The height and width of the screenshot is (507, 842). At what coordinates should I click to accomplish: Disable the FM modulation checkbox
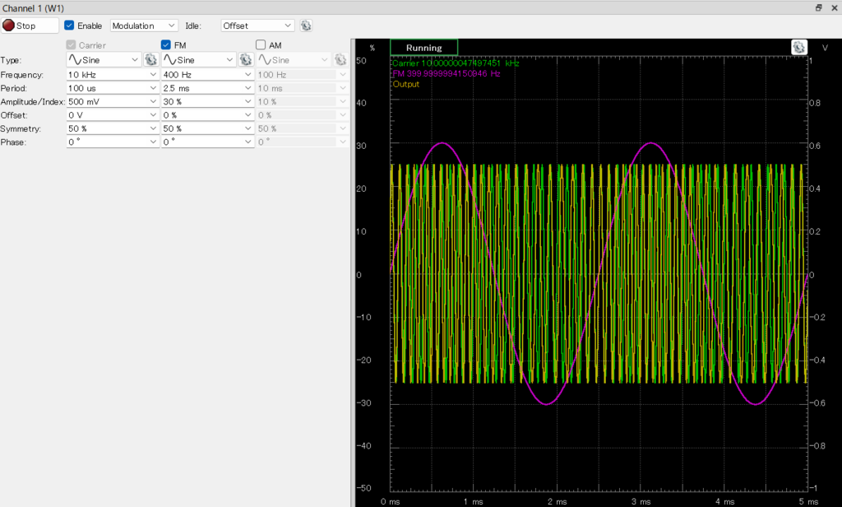pos(166,45)
